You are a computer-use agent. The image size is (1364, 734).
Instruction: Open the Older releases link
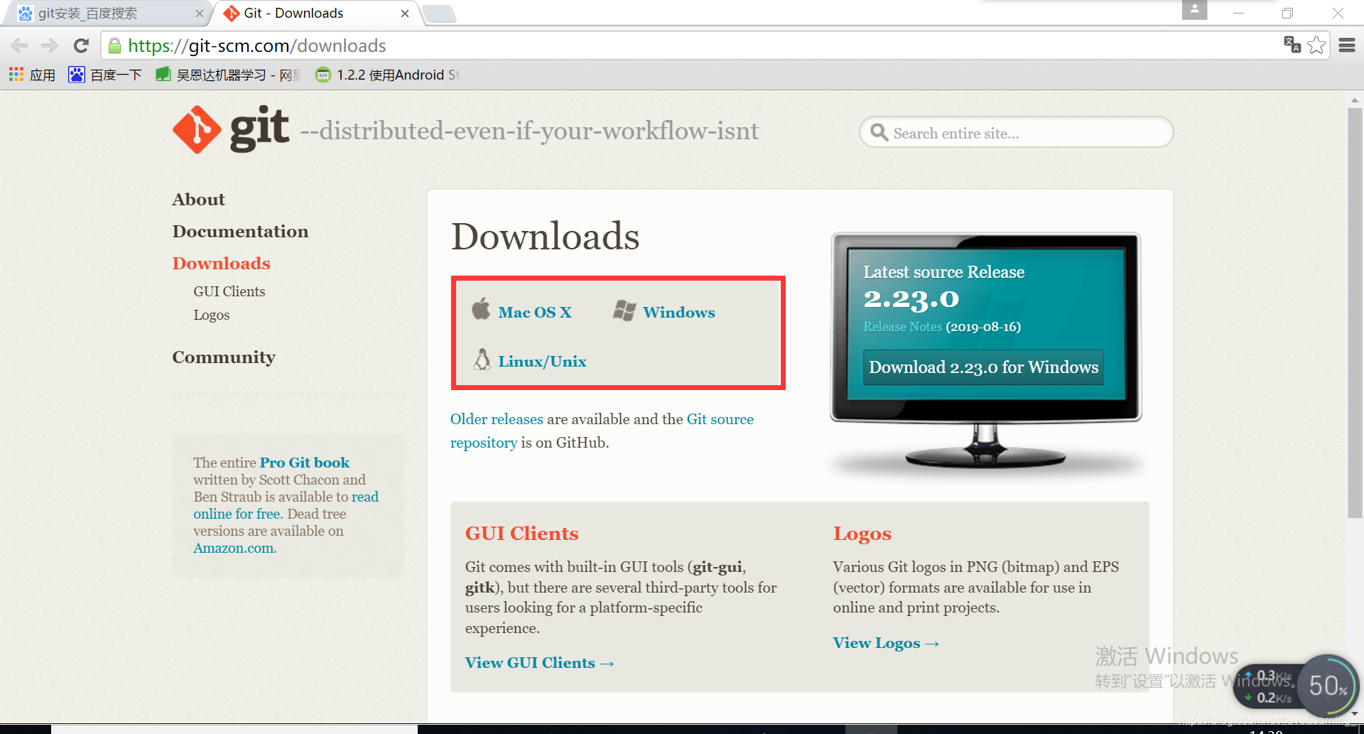(x=497, y=419)
